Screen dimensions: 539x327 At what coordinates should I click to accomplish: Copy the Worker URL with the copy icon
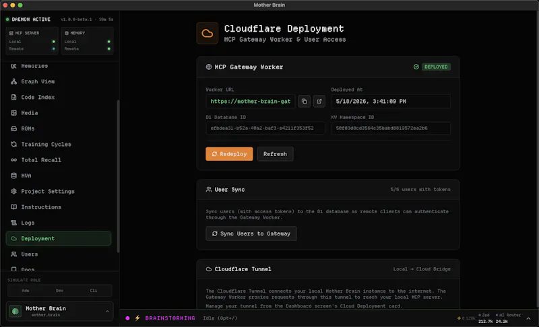(x=305, y=101)
